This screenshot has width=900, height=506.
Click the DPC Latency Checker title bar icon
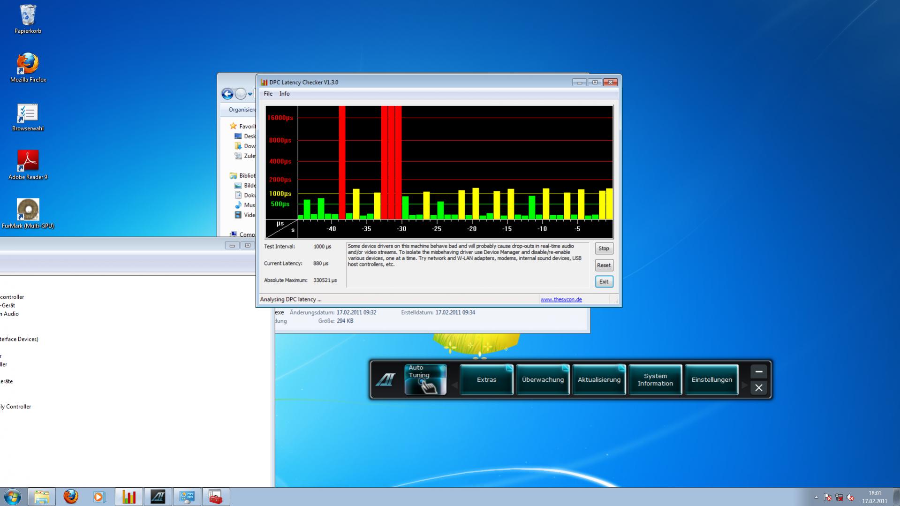pos(264,82)
